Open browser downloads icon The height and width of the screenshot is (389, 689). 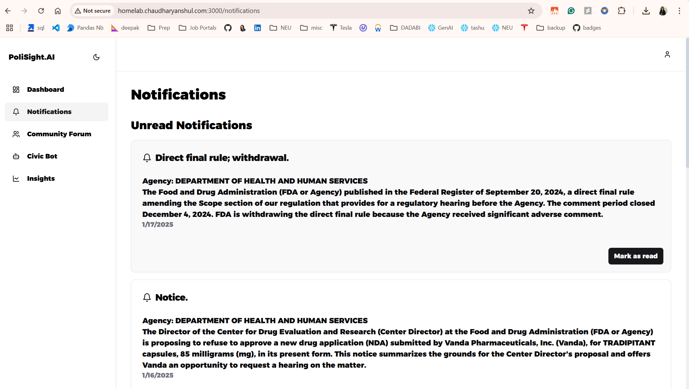646,11
